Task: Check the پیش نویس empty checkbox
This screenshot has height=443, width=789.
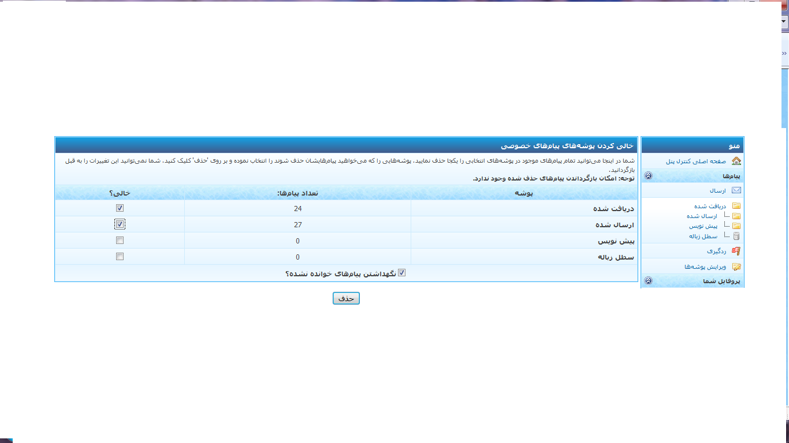Action: click(120, 241)
